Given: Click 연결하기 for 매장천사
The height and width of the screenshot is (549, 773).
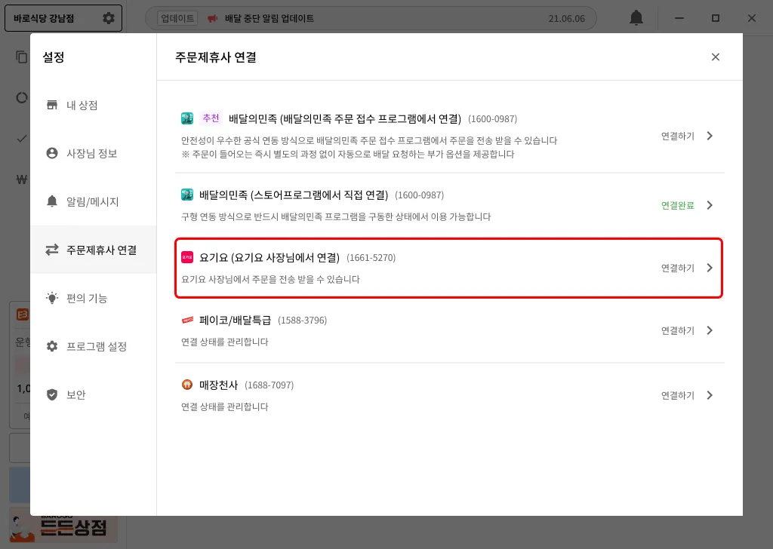Looking at the screenshot, I should click(x=677, y=395).
